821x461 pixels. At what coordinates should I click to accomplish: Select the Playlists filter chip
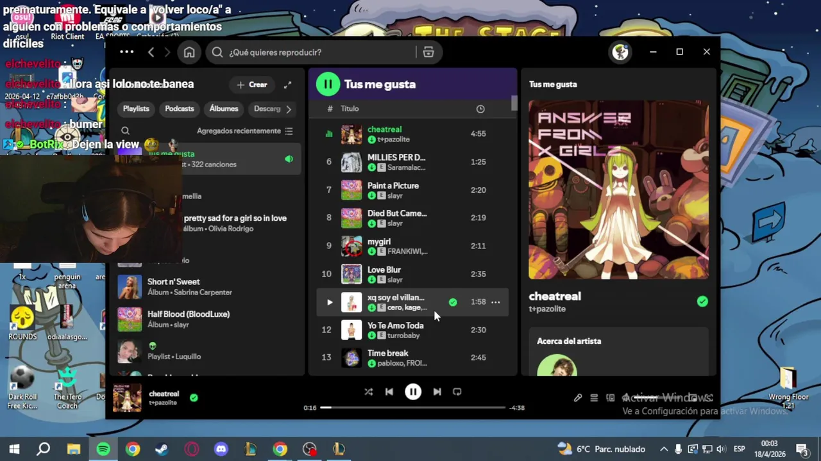tap(136, 109)
